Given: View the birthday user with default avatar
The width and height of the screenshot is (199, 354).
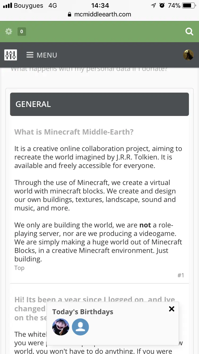Looking at the screenshot, I should pyautogui.click(x=80, y=327).
